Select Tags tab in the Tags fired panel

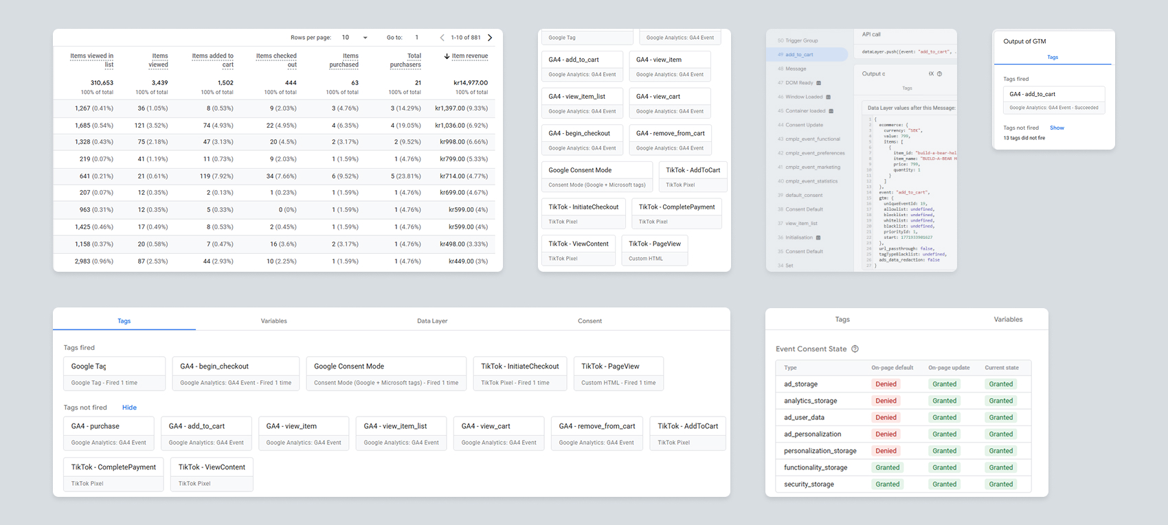124,320
